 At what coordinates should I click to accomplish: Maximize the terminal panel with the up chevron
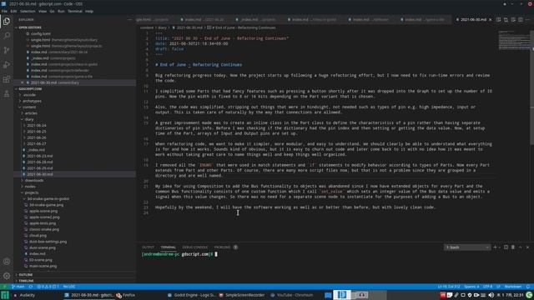(521, 247)
